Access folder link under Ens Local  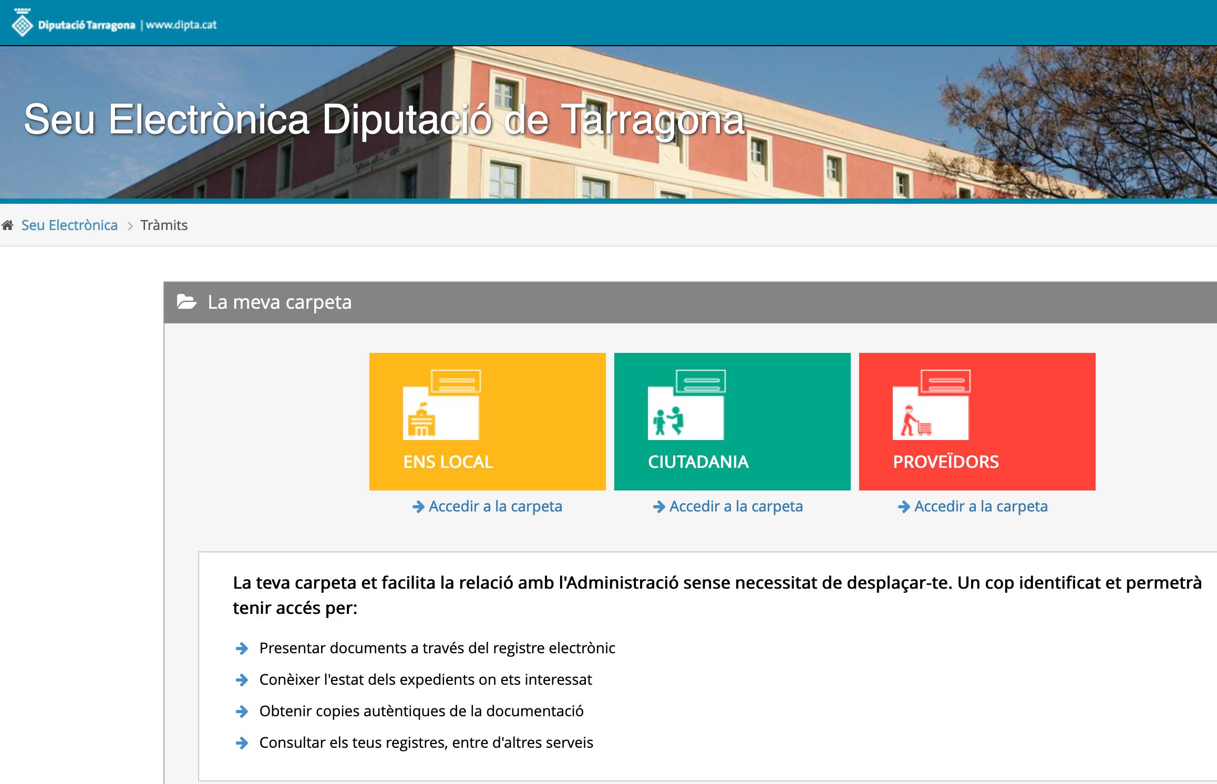click(495, 506)
